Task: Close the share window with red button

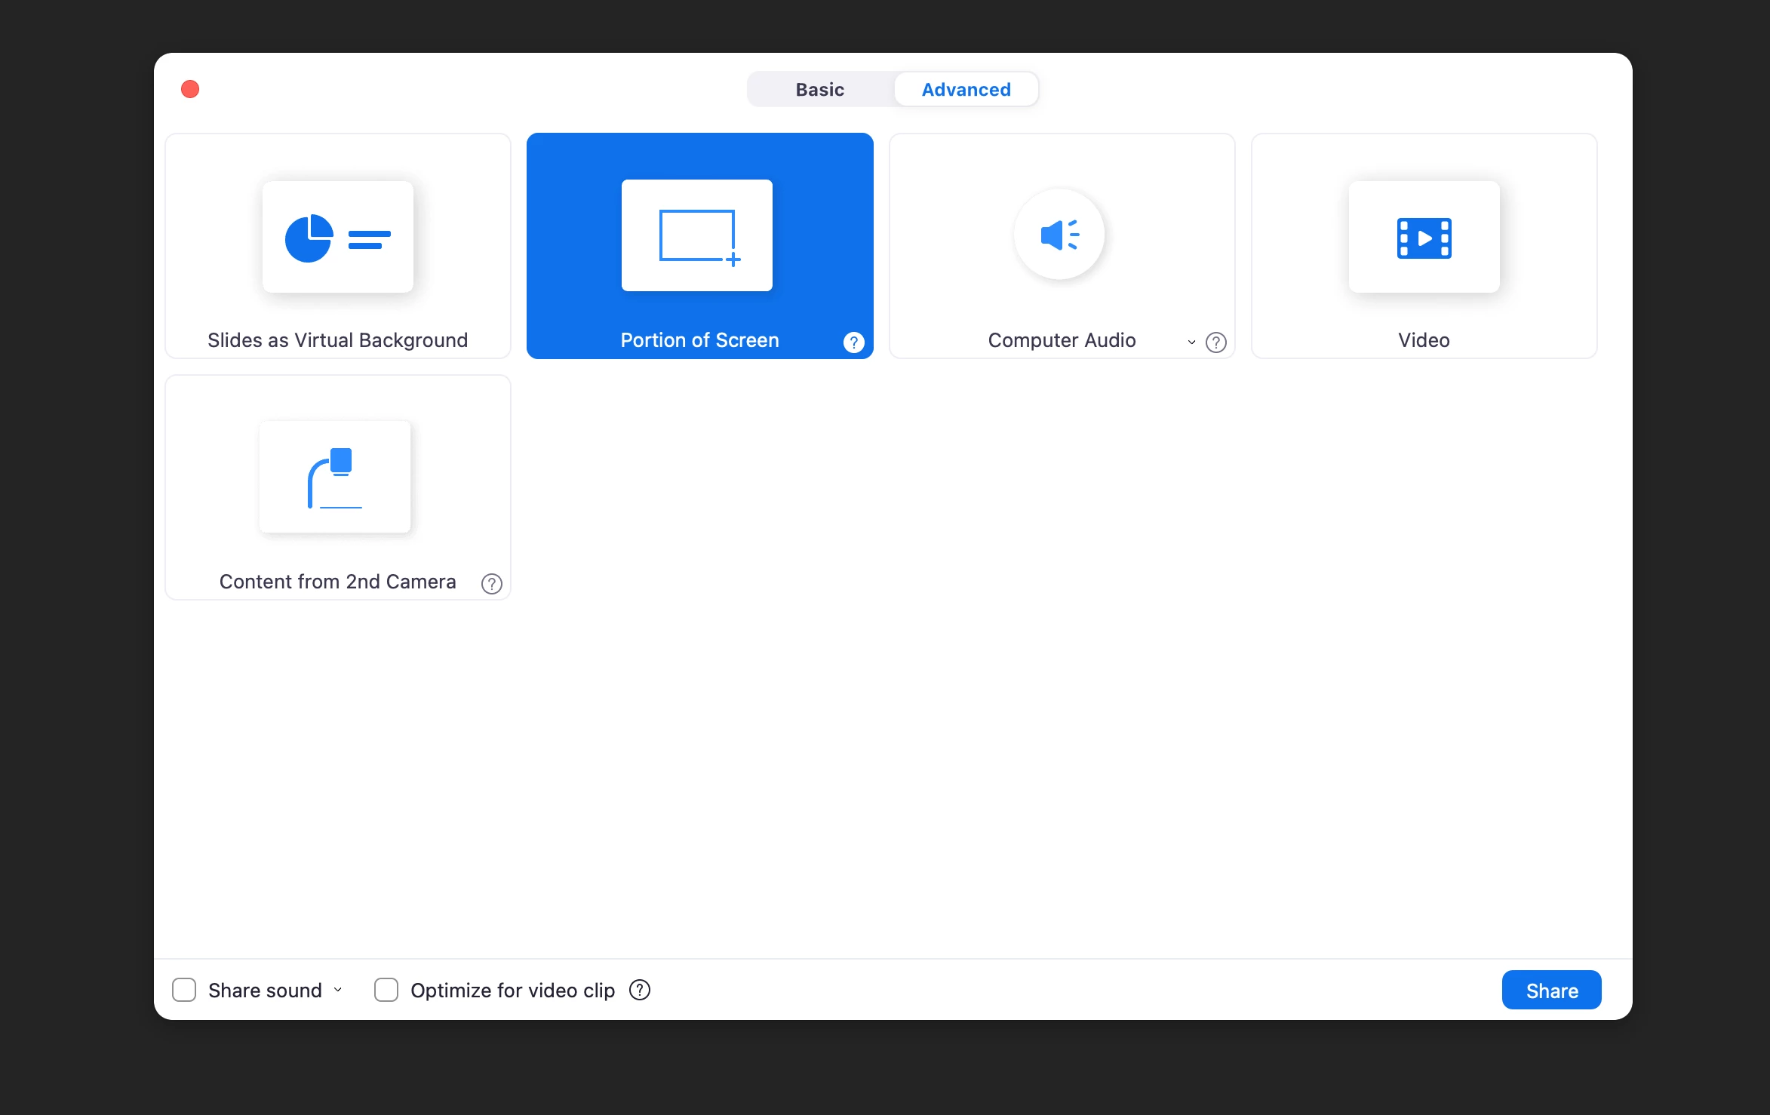Action: coord(190,90)
